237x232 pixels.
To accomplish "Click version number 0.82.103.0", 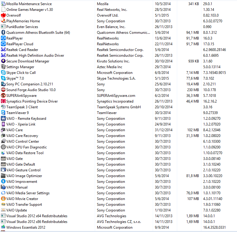I will (211, 15).
